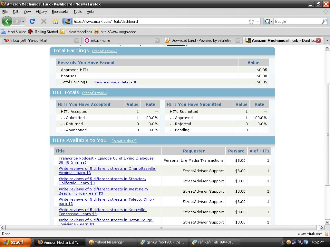This screenshot has height=247, width=330.
Task: Open the list all tabs dropdown
Action: 327,40
